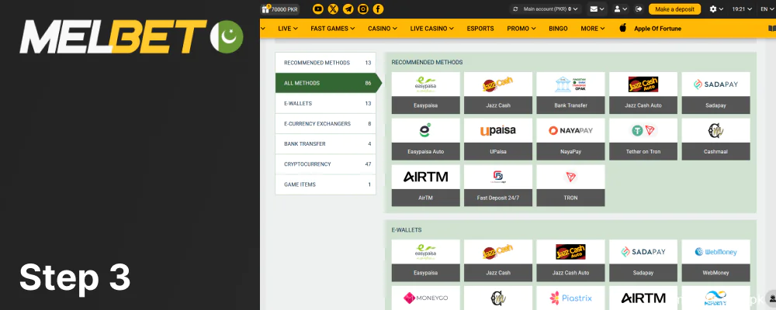This screenshot has width=776, height=310.
Task: Click the NayaPay label caption
Action: click(x=570, y=151)
